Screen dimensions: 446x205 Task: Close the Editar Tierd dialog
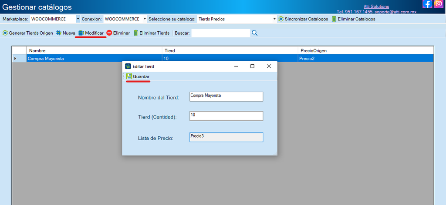(269, 66)
